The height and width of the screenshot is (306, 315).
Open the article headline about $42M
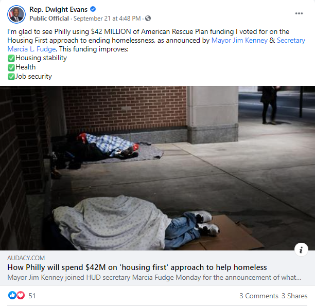coord(137,267)
